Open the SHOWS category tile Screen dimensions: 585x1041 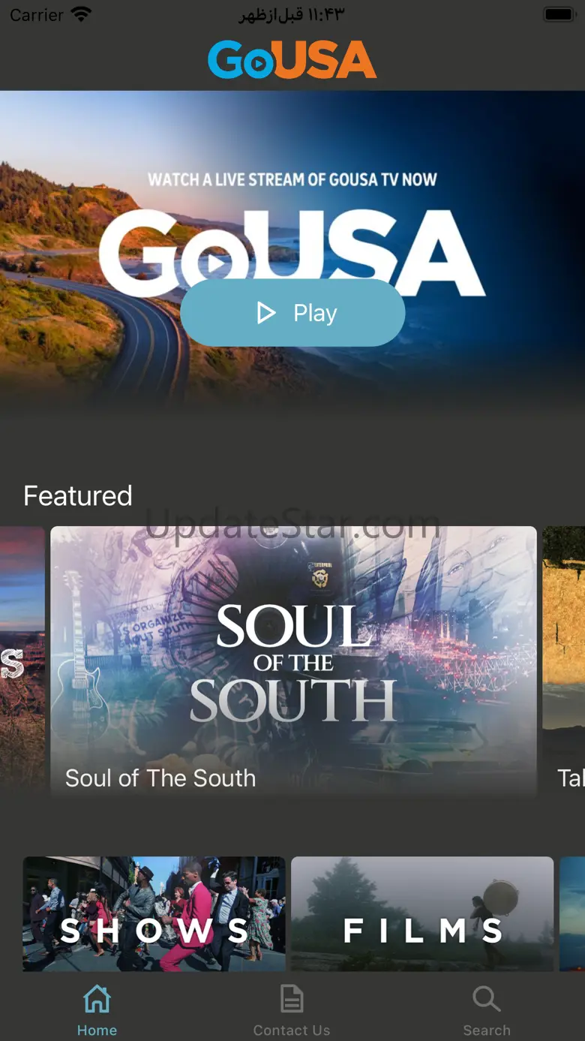tap(154, 914)
